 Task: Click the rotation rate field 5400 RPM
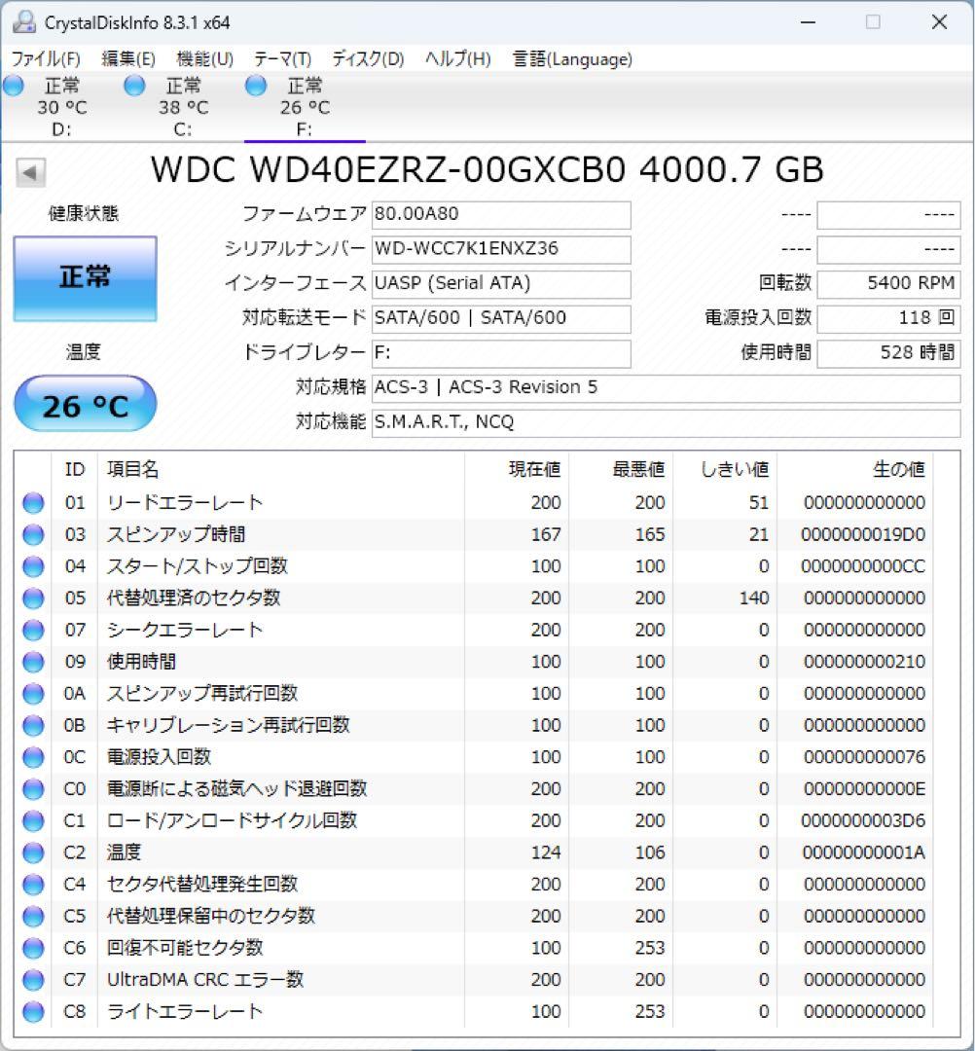(x=888, y=284)
